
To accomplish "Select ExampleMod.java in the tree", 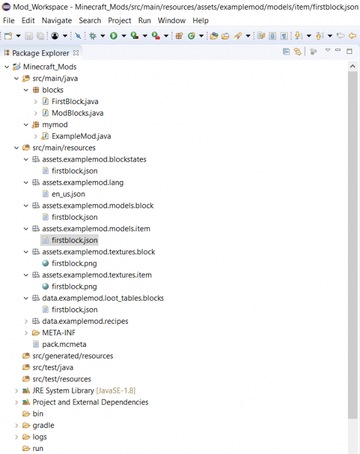I will 81,136.
